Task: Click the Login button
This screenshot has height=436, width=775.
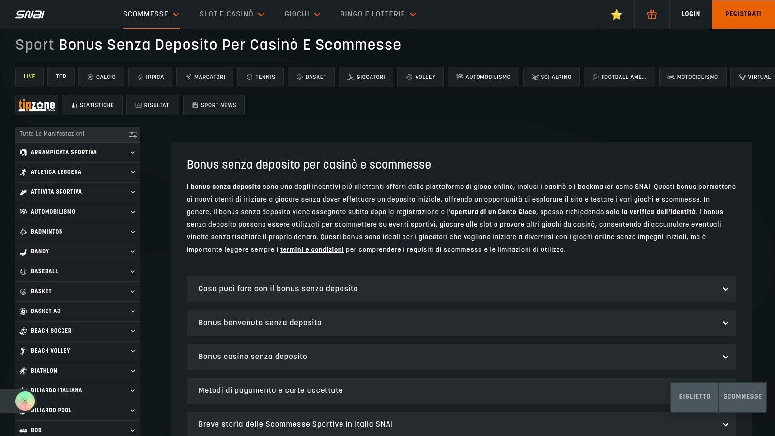Action: click(x=691, y=14)
